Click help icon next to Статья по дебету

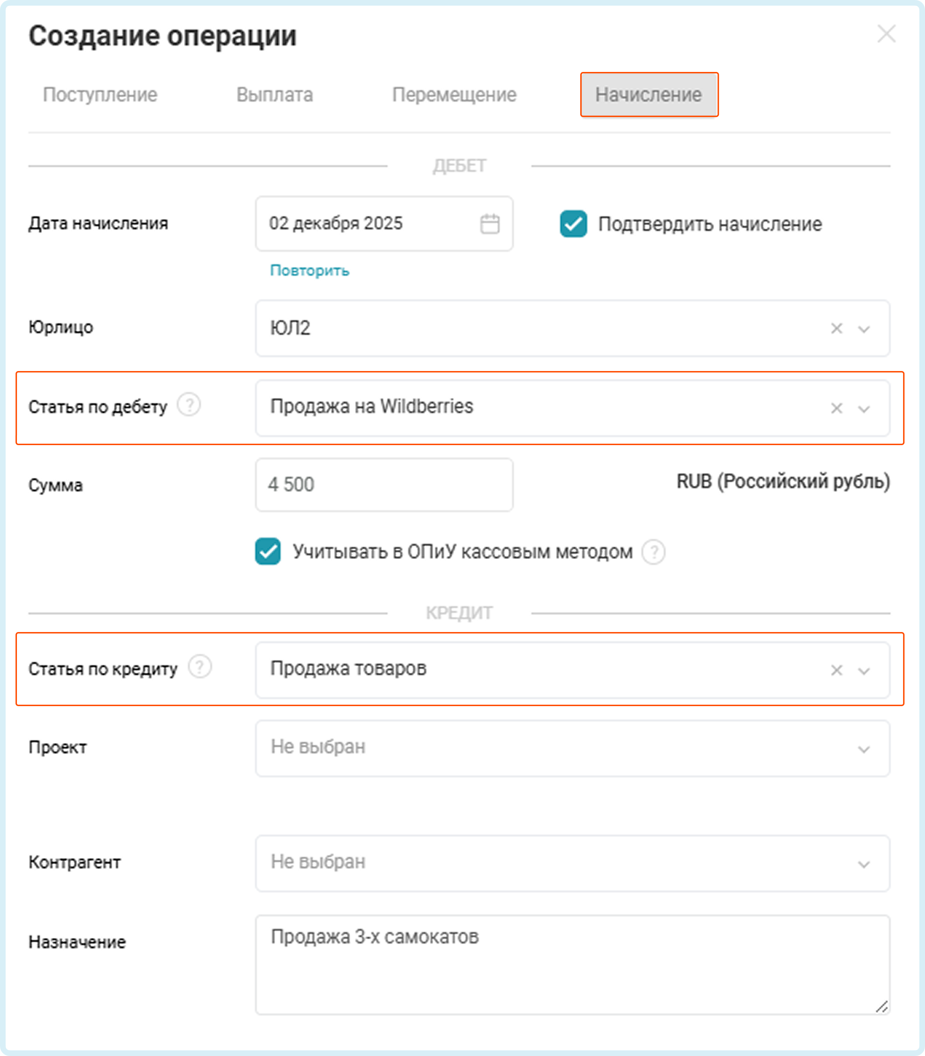(189, 405)
